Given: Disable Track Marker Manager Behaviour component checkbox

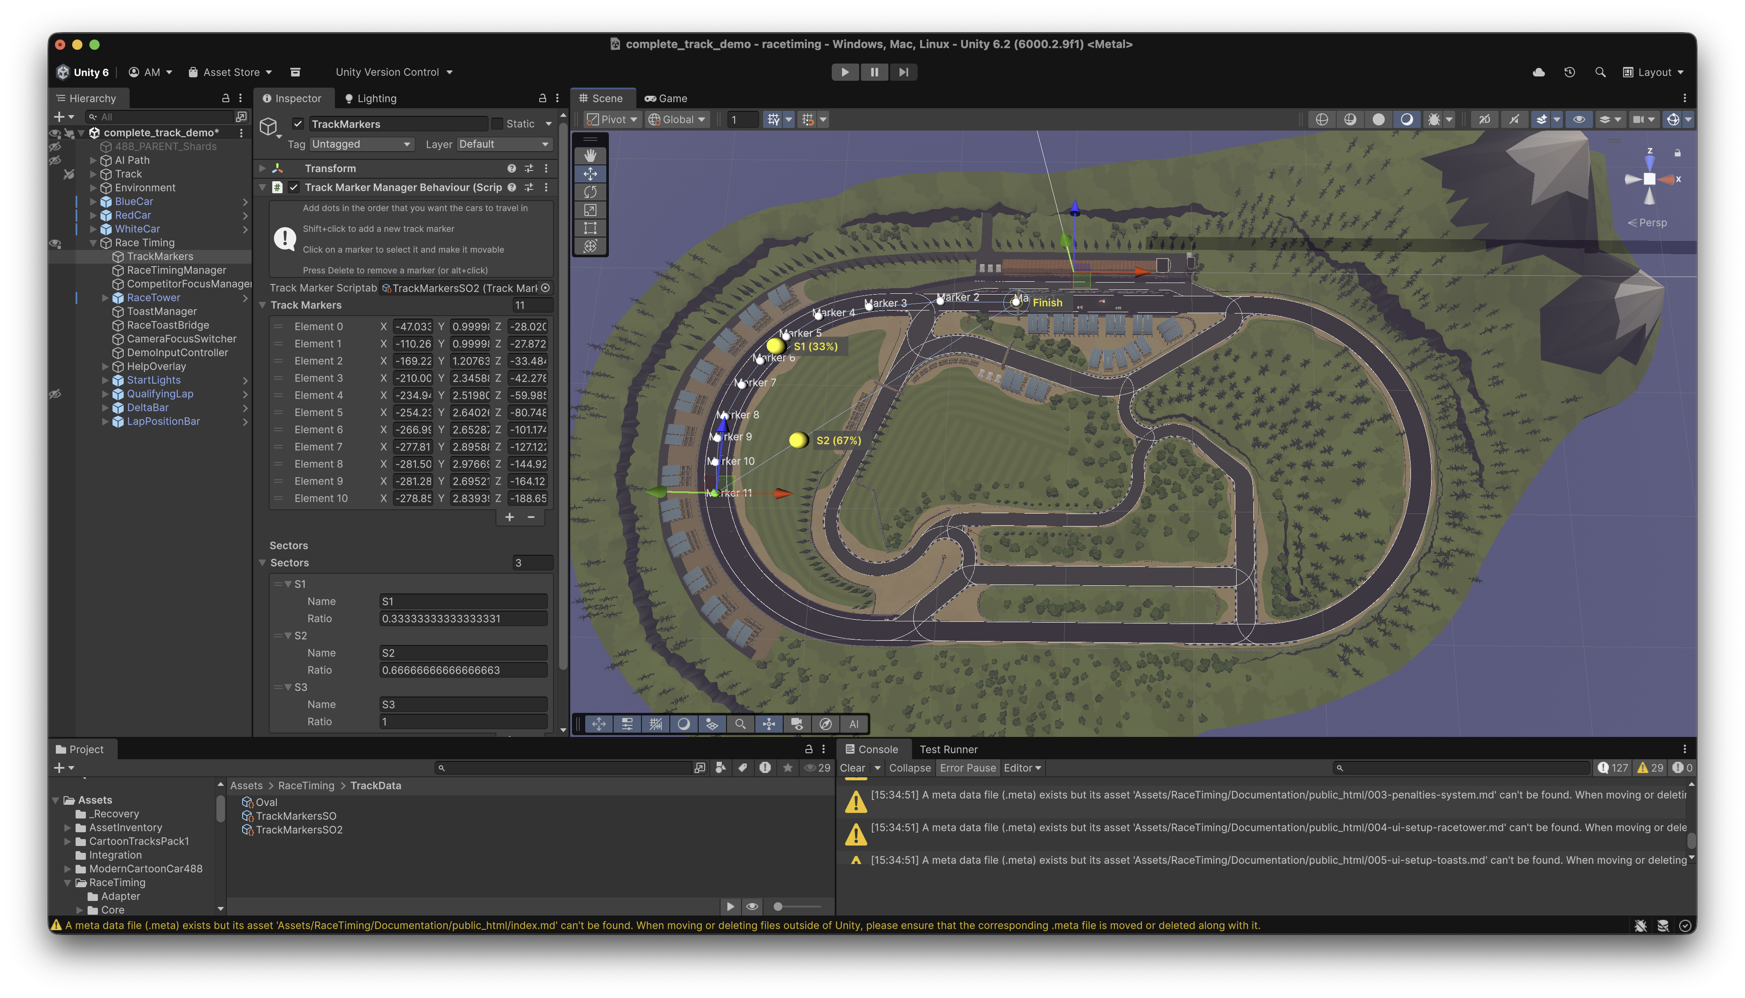Looking at the screenshot, I should tap(294, 187).
